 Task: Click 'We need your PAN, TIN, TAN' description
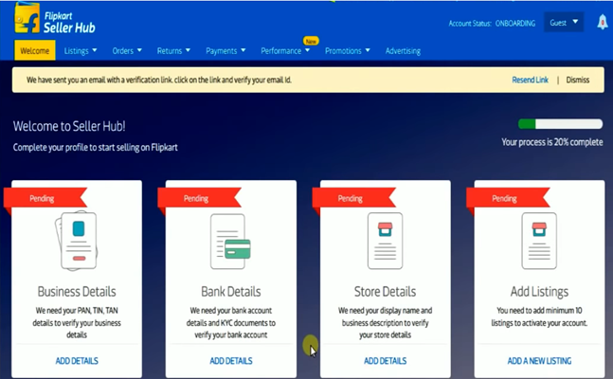point(77,323)
